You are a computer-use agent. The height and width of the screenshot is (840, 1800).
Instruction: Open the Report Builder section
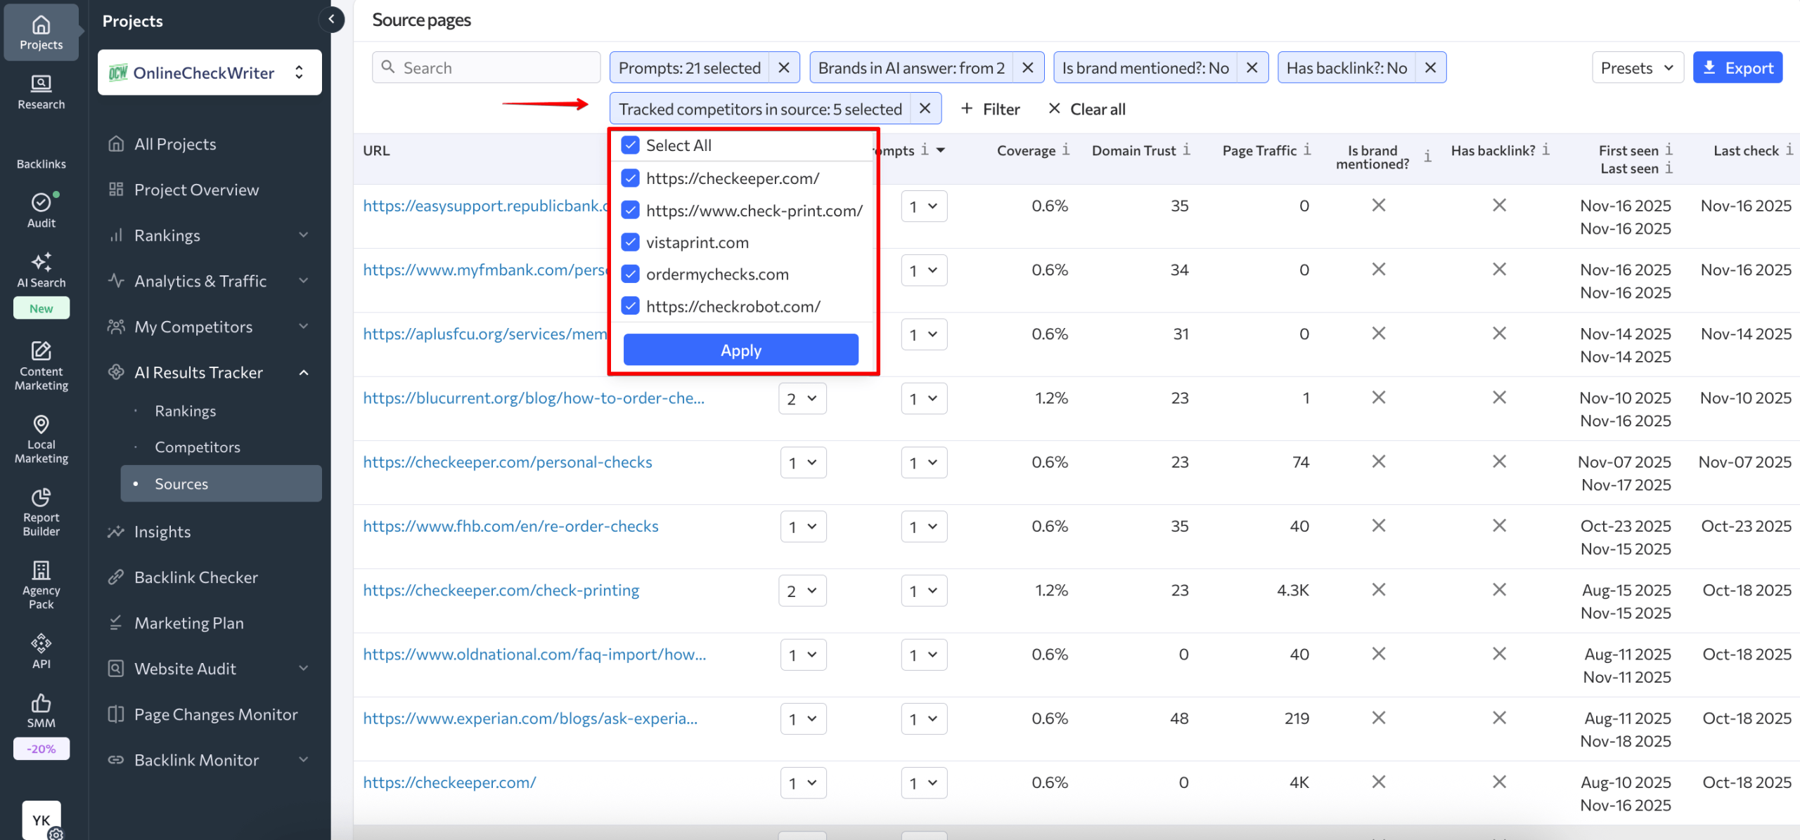click(41, 511)
